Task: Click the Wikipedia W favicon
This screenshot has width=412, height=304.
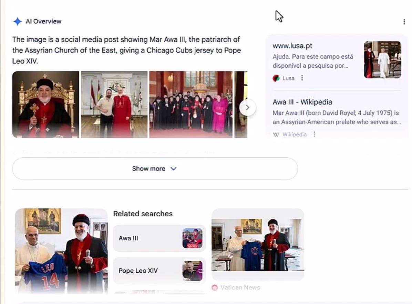Action: pyautogui.click(x=276, y=134)
